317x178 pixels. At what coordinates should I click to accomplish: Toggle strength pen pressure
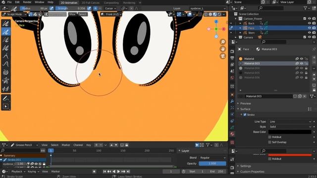[x=89, y=8]
